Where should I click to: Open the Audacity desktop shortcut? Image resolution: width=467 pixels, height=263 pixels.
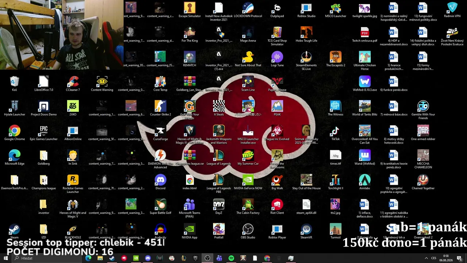[161, 229]
